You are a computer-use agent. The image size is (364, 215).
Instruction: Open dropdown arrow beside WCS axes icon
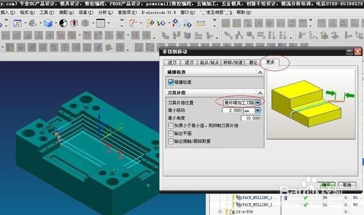click(x=140, y=23)
